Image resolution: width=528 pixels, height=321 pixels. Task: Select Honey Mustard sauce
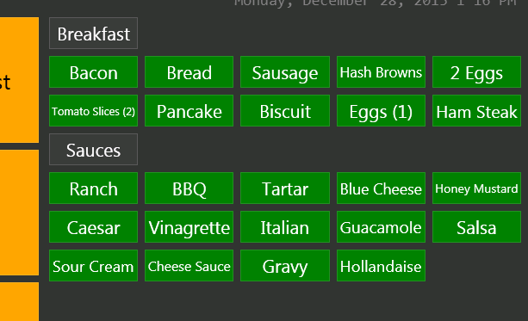point(476,188)
